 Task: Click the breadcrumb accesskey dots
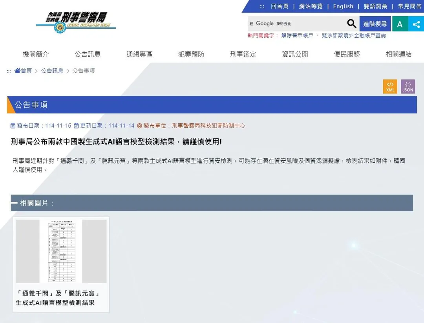(9, 72)
